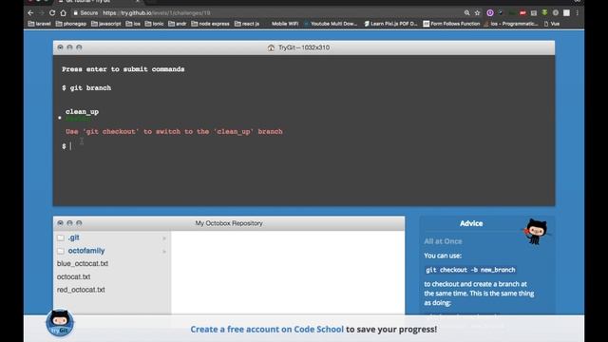Screen dimensions: 608x342
Task: Open the Vue bookmark
Action: 552,24
